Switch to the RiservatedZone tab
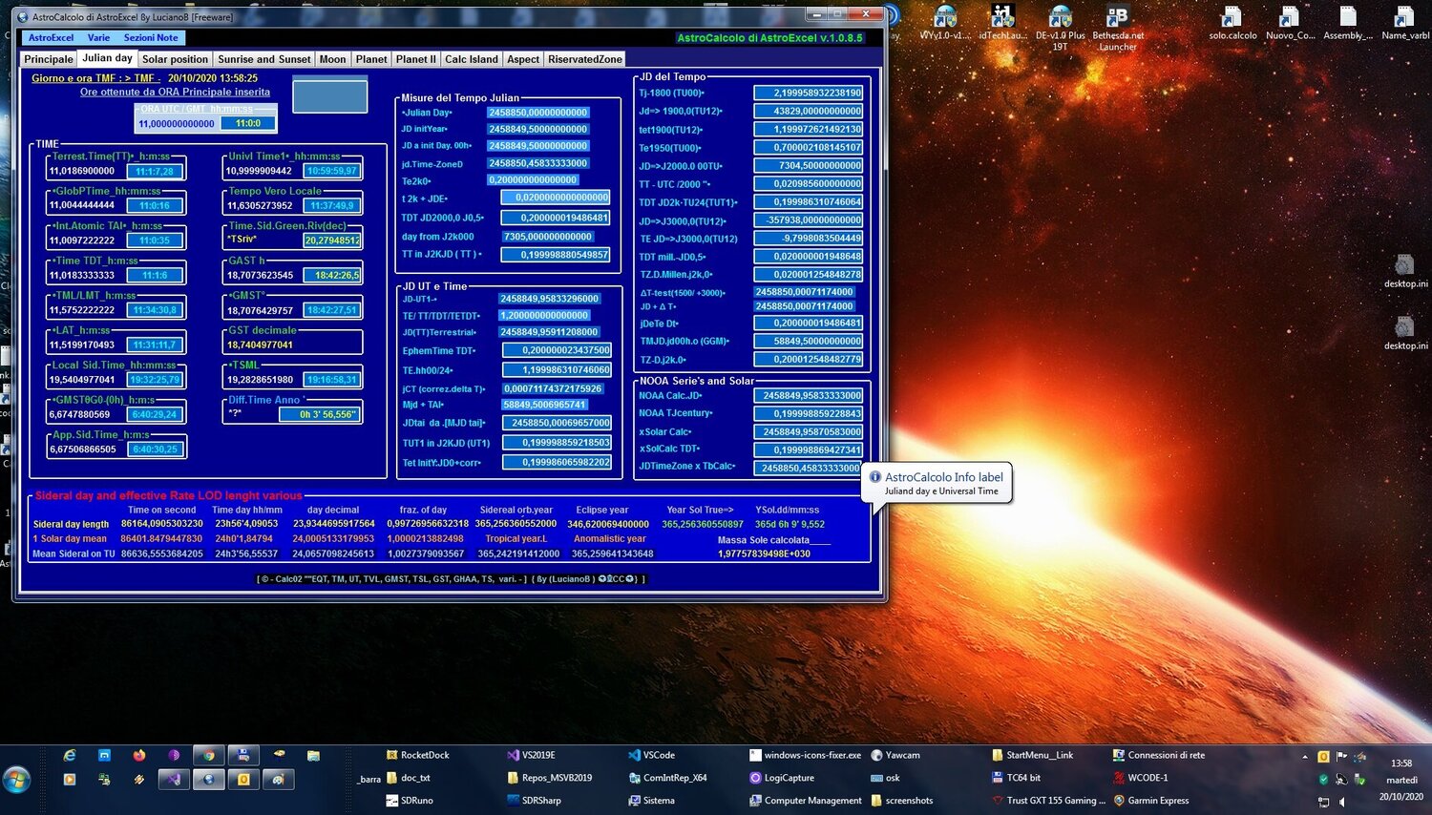This screenshot has height=815, width=1432. [x=585, y=59]
